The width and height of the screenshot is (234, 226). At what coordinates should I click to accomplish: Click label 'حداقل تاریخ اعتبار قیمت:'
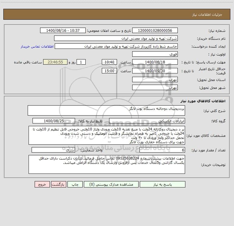point(212,71)
